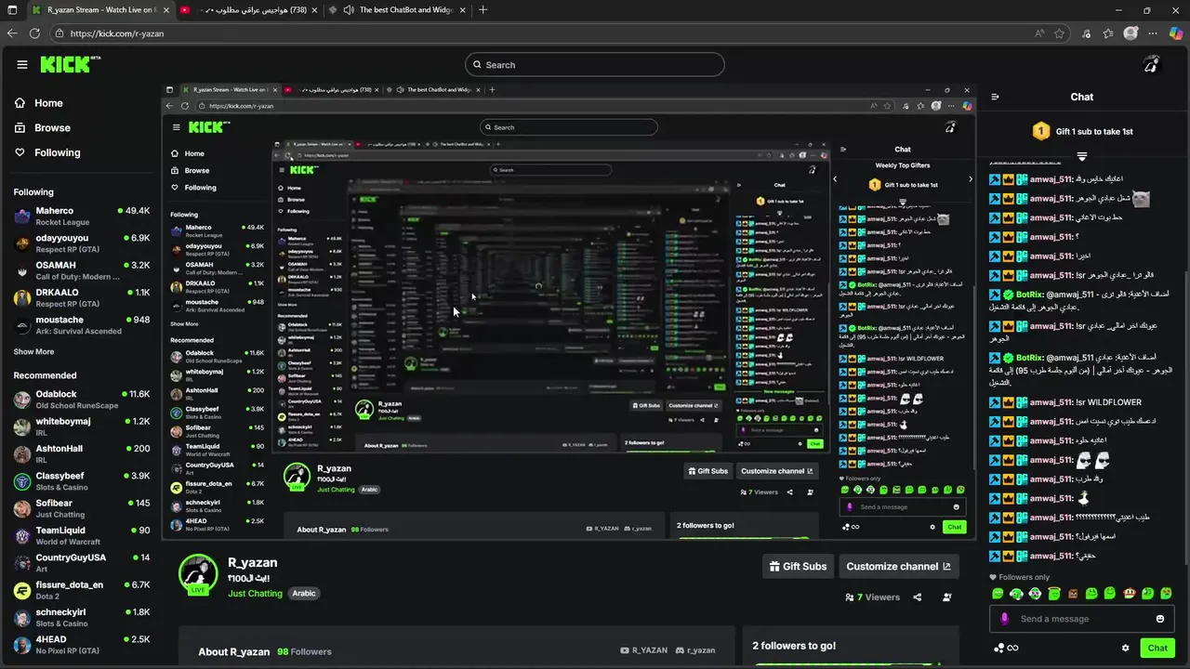The height and width of the screenshot is (669, 1190).
Task: Open r_yazan Discord social link
Action: tap(695, 650)
